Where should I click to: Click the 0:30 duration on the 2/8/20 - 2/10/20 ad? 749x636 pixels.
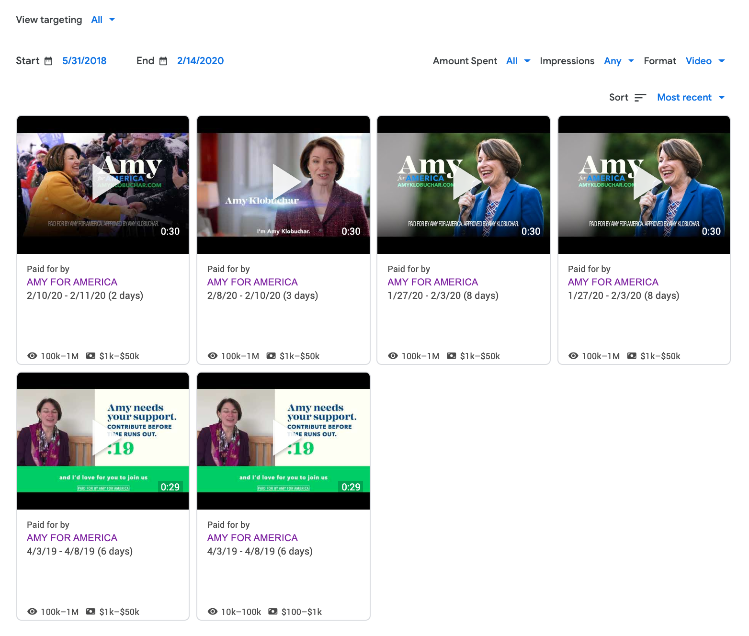click(x=351, y=231)
